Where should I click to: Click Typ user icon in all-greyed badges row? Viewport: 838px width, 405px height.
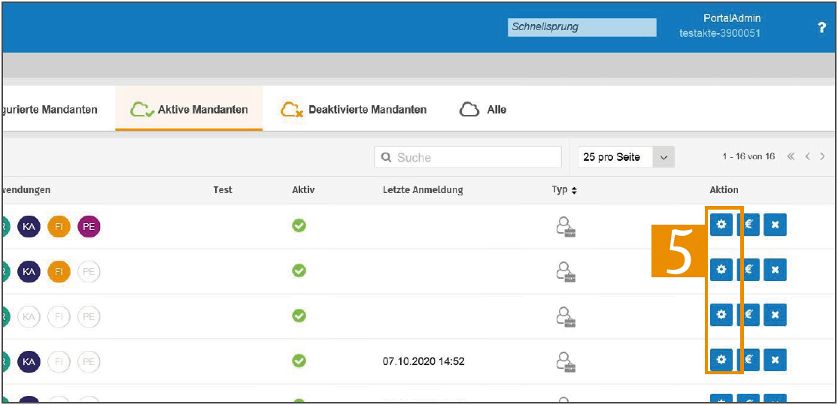pos(566,316)
